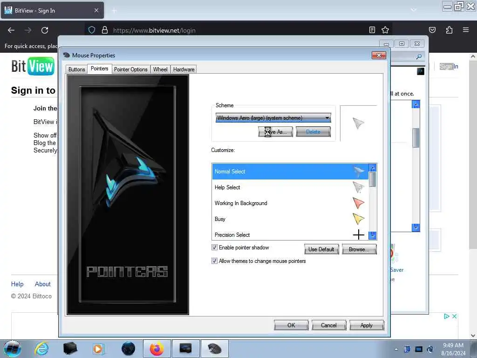Open the Firefox list all tabs dropdown
This screenshot has width=477, height=358.
[x=414, y=10]
